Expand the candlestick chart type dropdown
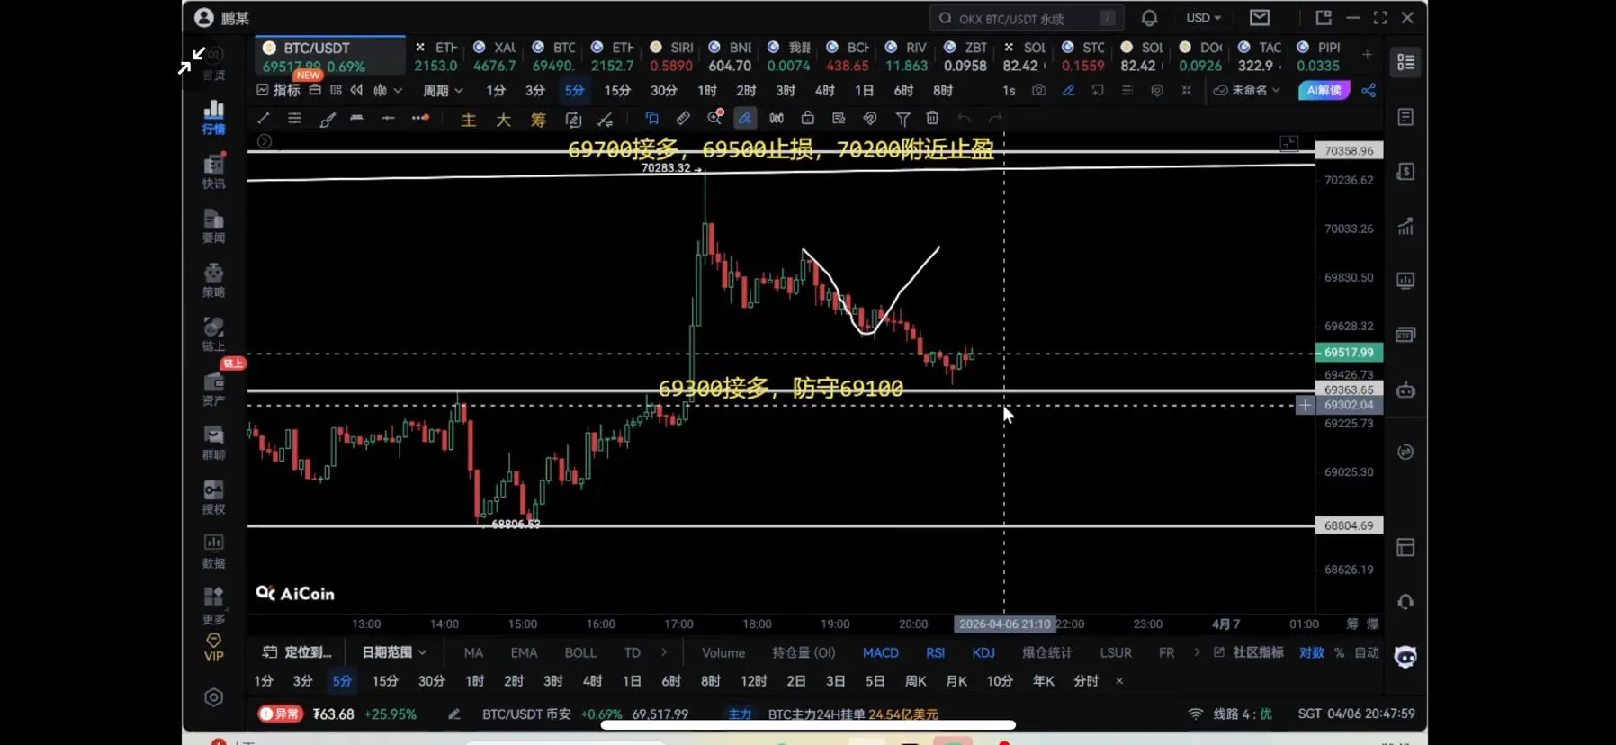Image resolution: width=1616 pixels, height=745 pixels. coord(388,90)
